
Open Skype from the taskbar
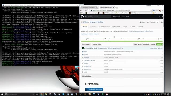63,94
